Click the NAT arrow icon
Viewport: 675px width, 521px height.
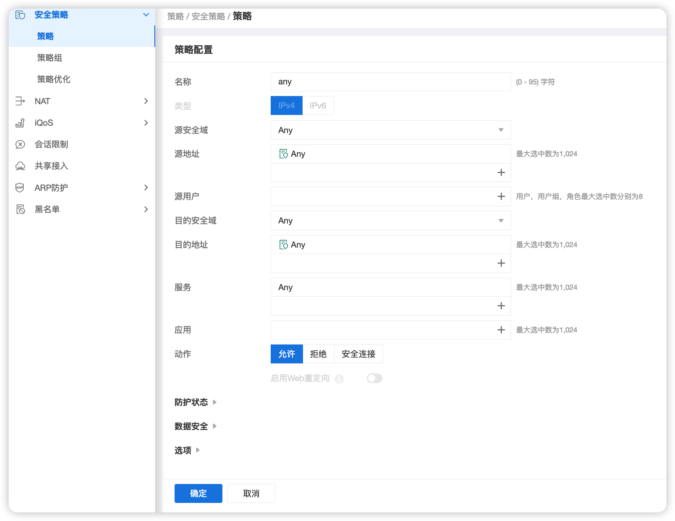tap(20, 101)
